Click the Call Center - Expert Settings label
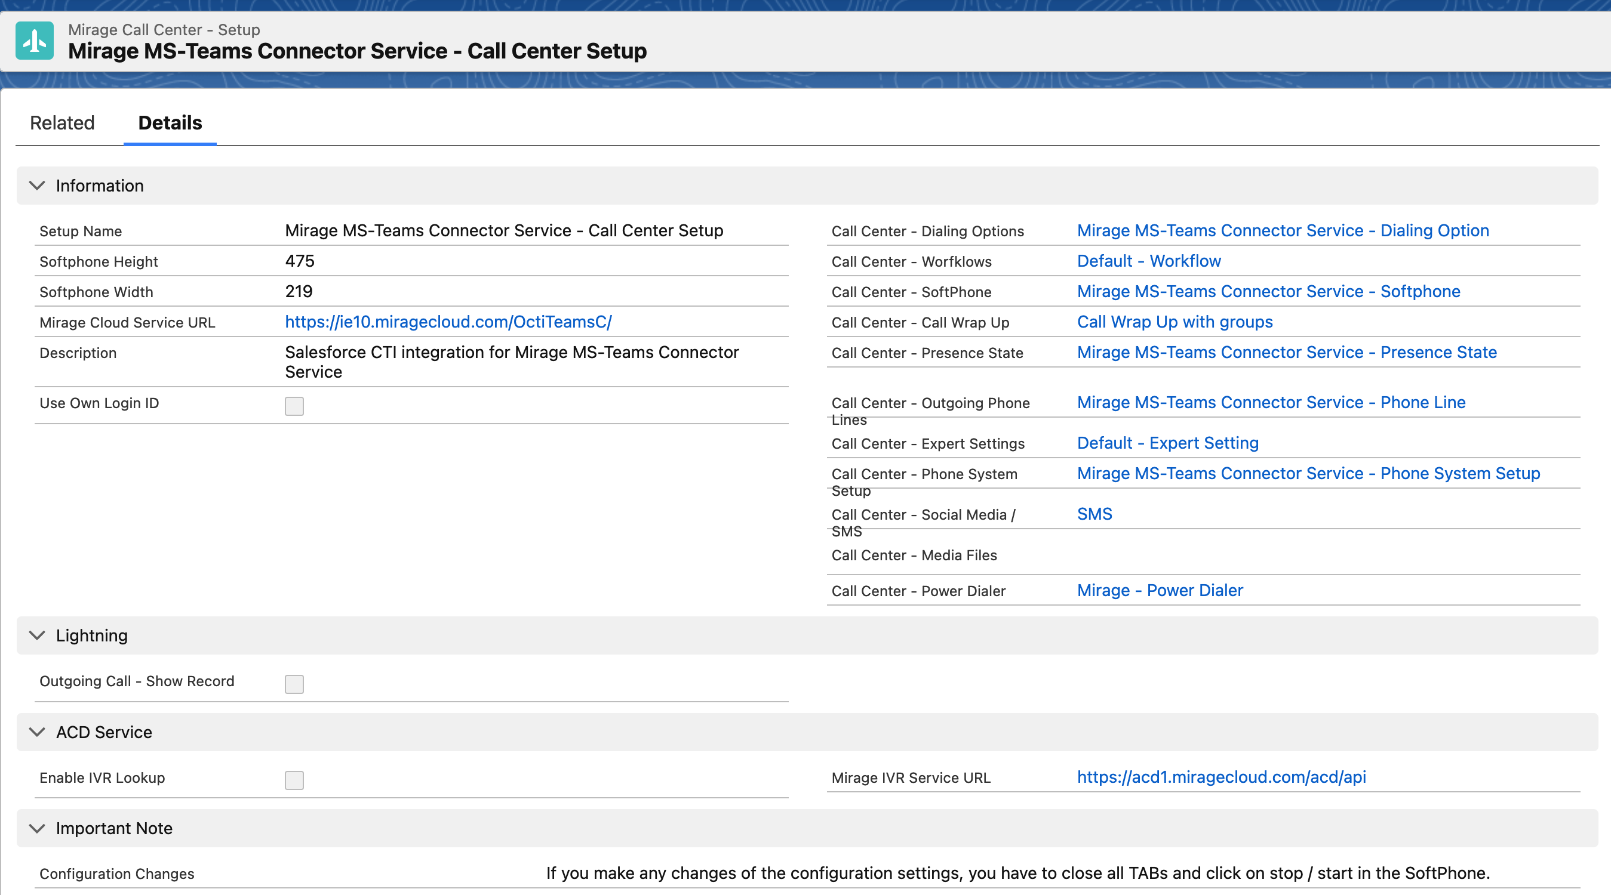 [928, 444]
